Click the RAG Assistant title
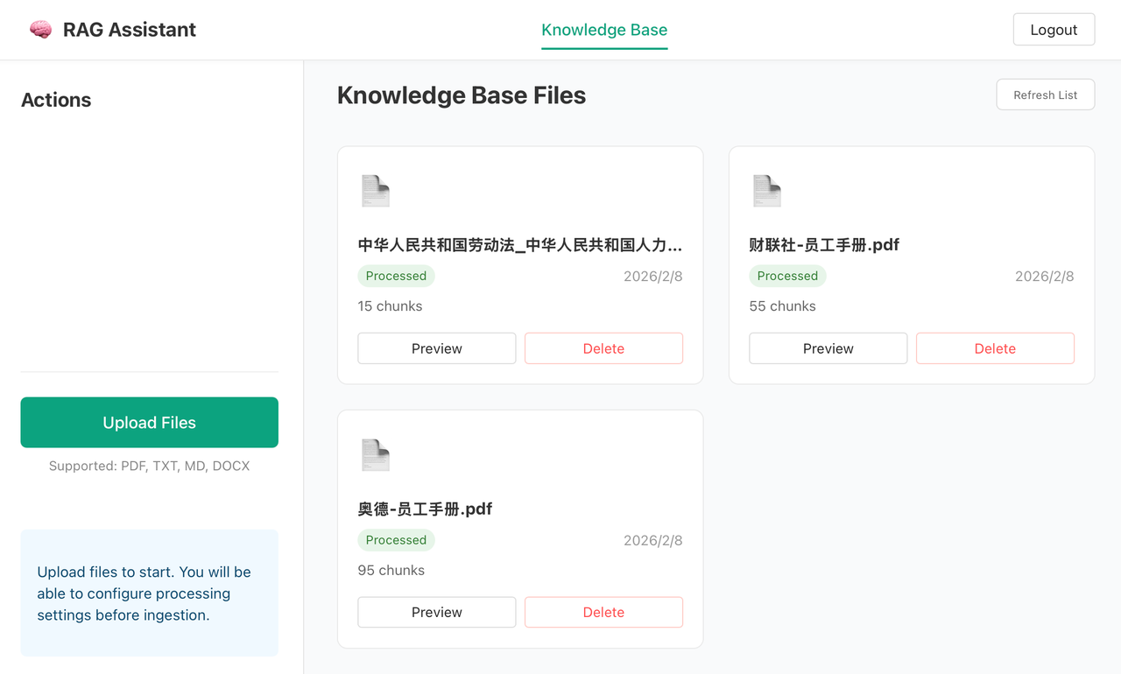The image size is (1121, 674). click(130, 30)
